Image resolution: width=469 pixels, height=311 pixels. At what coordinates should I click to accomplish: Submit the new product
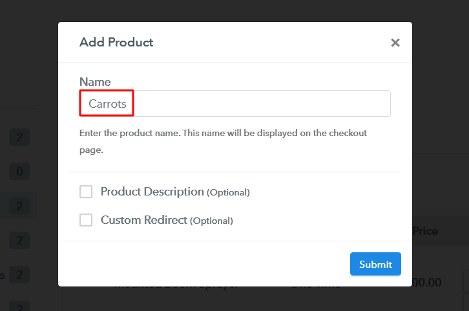click(375, 264)
